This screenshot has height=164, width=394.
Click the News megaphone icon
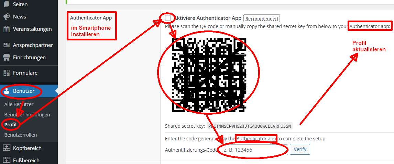(7, 16)
